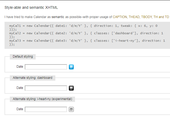Click 'dashboard' class name in the code

tap(124, 33)
